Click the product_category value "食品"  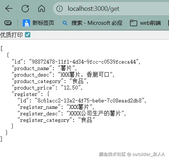point(78,81)
